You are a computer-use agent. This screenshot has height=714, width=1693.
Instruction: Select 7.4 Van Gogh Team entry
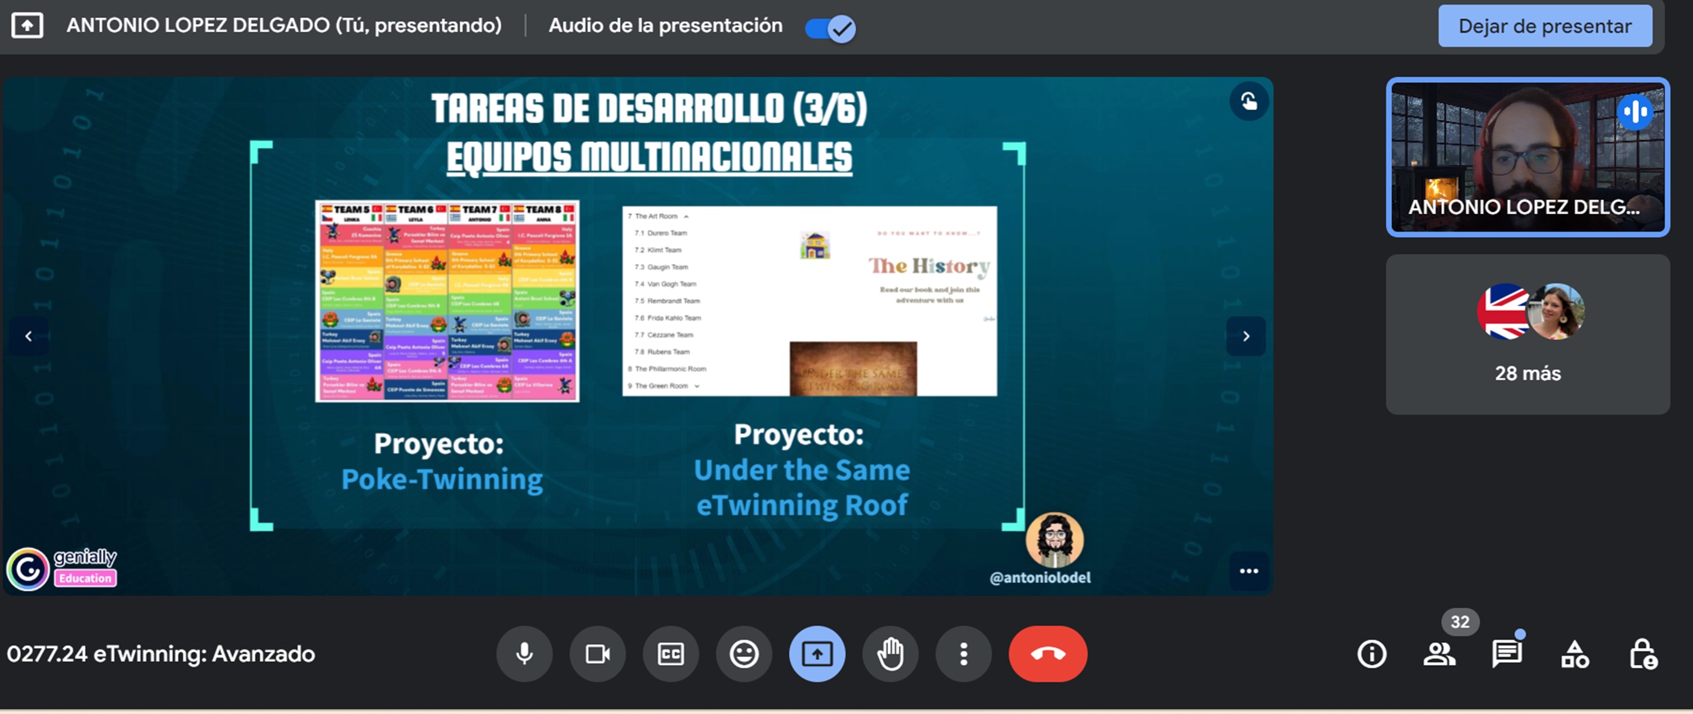tap(665, 284)
